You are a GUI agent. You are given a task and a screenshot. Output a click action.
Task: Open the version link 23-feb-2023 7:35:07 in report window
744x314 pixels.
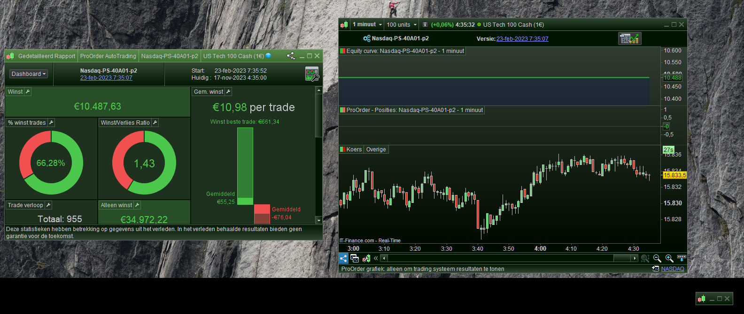(x=106, y=78)
